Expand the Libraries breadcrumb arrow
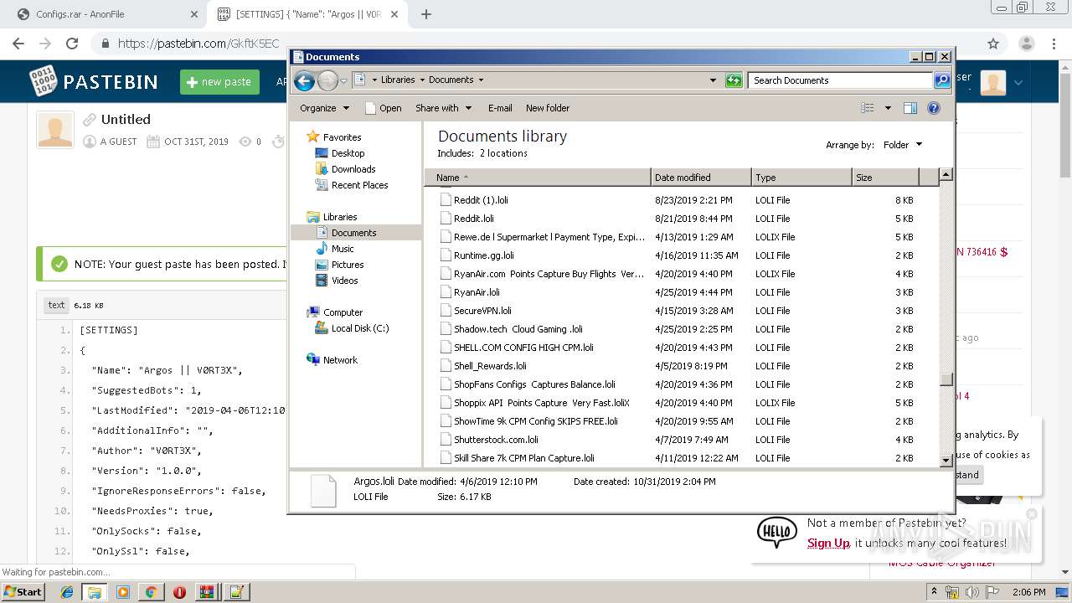The width and height of the screenshot is (1072, 603). (422, 80)
